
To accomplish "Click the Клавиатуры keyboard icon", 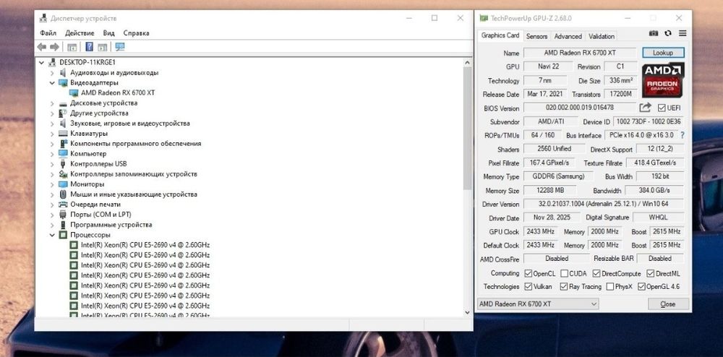I will 63,134.
